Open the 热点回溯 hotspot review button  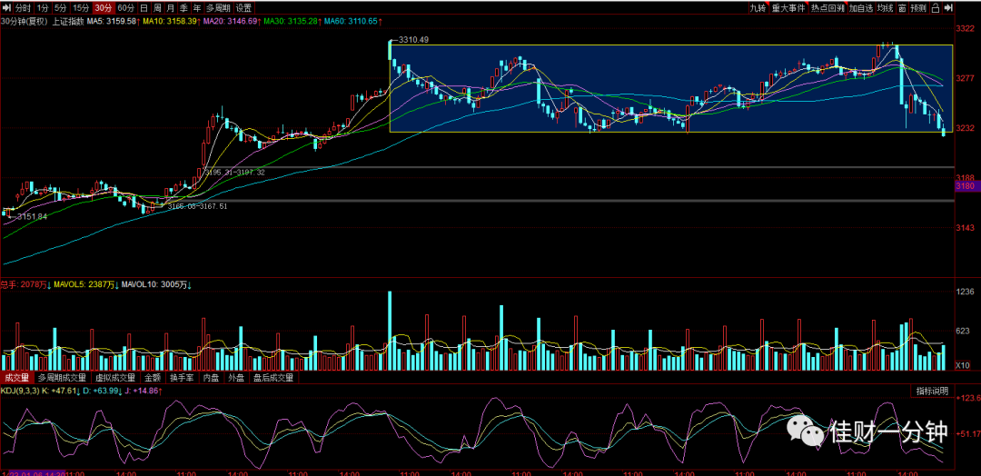click(827, 8)
